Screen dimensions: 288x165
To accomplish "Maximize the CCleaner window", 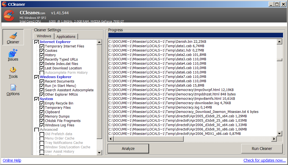I will tap(277, 4).
